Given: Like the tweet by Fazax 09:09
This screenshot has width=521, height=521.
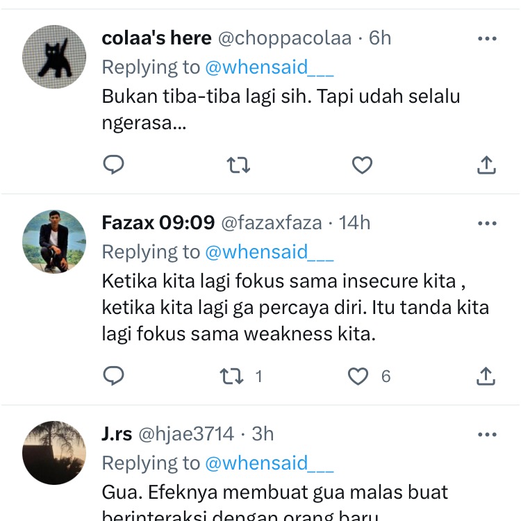Looking at the screenshot, I should [358, 376].
